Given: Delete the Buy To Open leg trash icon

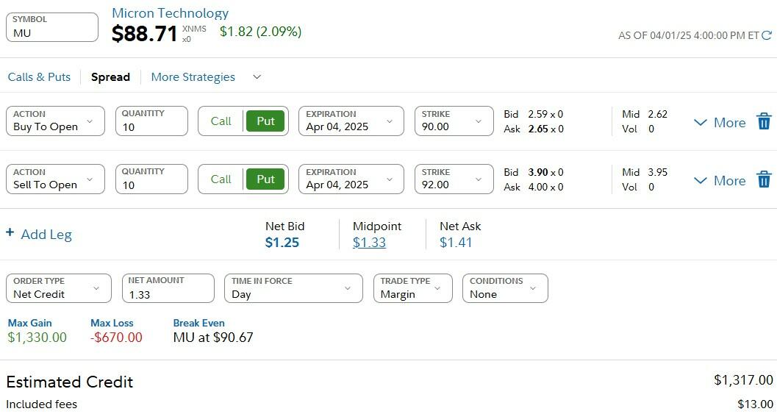Looking at the screenshot, I should tap(764, 122).
